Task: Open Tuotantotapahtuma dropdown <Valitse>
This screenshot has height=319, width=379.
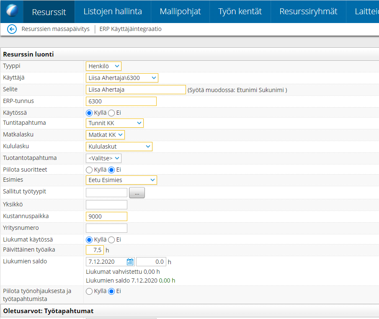Action: click(x=103, y=158)
